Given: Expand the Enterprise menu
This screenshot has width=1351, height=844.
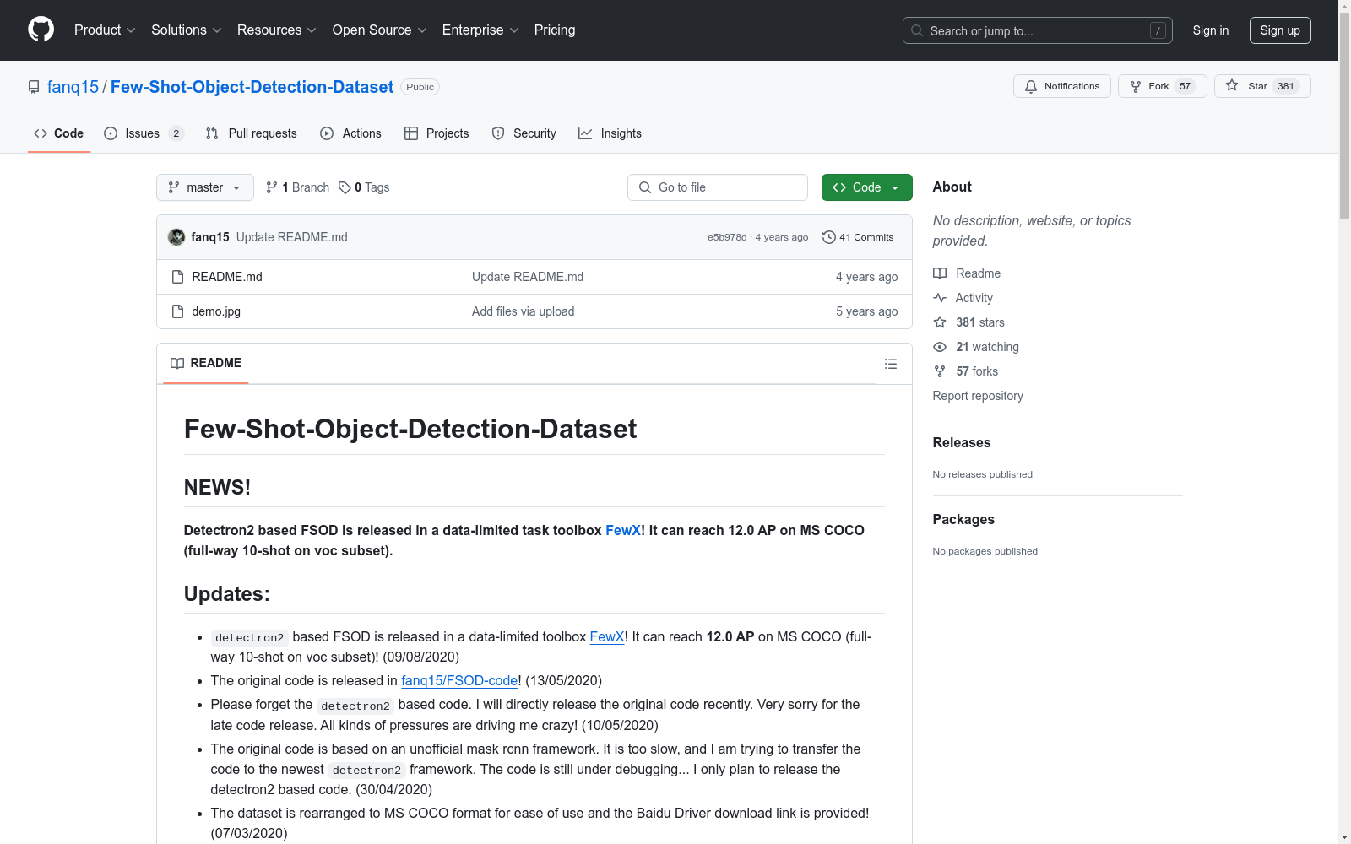Looking at the screenshot, I should click(480, 30).
